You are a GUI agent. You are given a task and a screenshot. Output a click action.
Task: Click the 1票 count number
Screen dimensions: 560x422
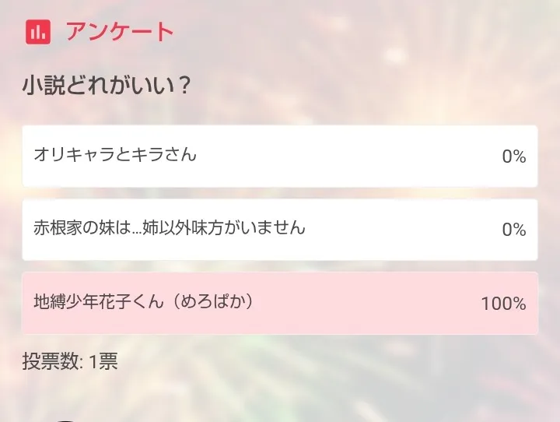click(x=103, y=361)
